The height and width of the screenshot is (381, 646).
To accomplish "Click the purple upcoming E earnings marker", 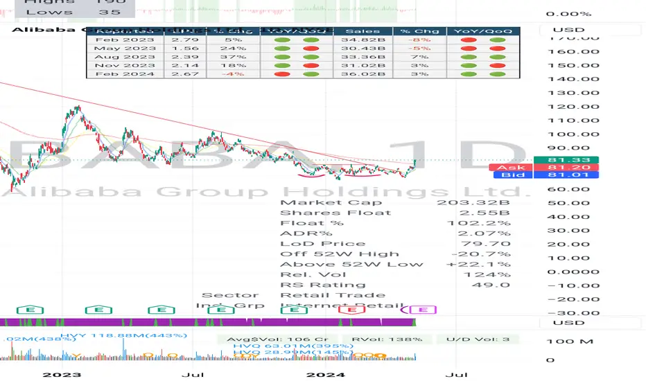I will tap(423, 310).
